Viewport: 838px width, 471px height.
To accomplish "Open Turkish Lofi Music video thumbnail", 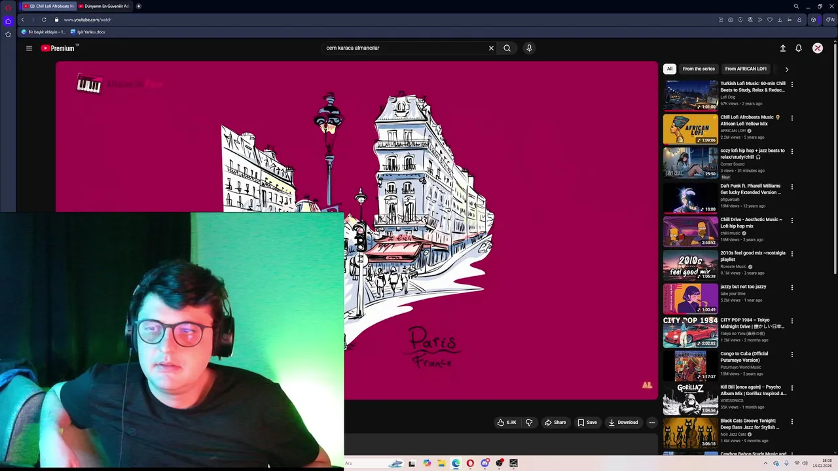I will 690,95.
